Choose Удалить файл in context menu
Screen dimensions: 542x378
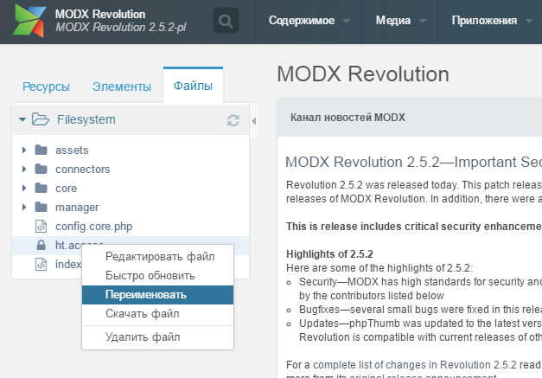click(157, 336)
